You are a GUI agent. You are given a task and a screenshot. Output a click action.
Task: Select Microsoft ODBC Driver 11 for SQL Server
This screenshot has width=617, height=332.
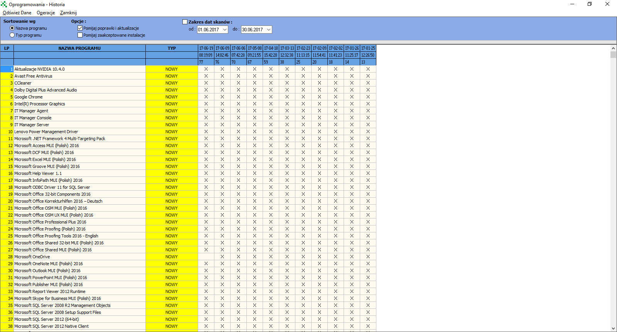point(79,187)
